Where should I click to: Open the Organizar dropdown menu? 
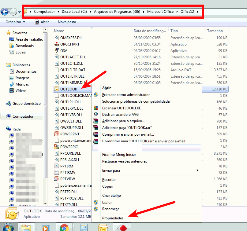click(15, 22)
